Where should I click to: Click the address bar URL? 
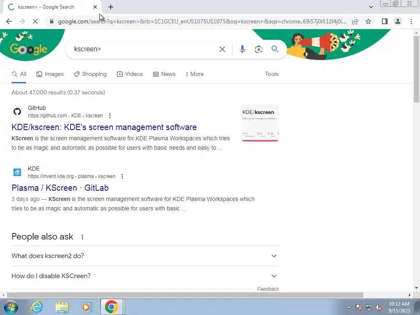pyautogui.click(x=202, y=21)
